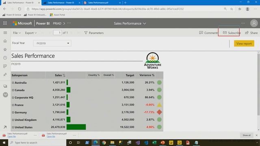Image resolution: width=260 pixels, height=146 pixels.
Task: Open Apps icon in sidebar
Action: [x=5, y=66]
